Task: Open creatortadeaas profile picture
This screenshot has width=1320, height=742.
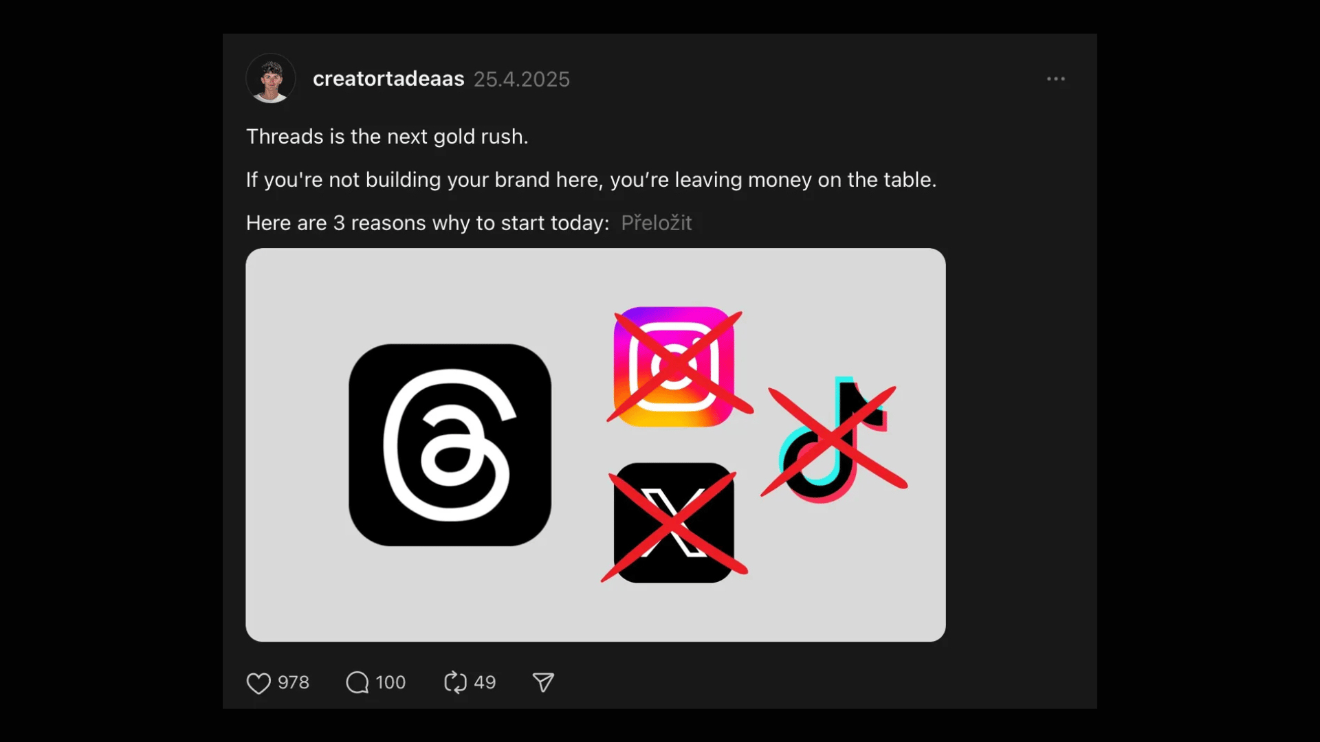Action: 271,78
